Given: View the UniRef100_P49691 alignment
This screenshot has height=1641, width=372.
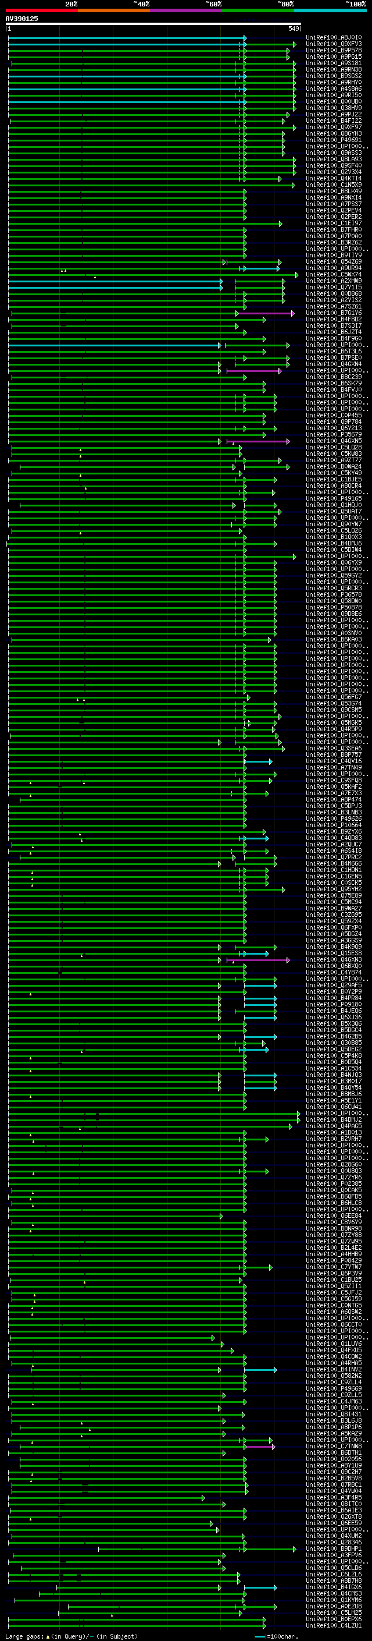Looking at the screenshot, I should [x=334, y=140].
